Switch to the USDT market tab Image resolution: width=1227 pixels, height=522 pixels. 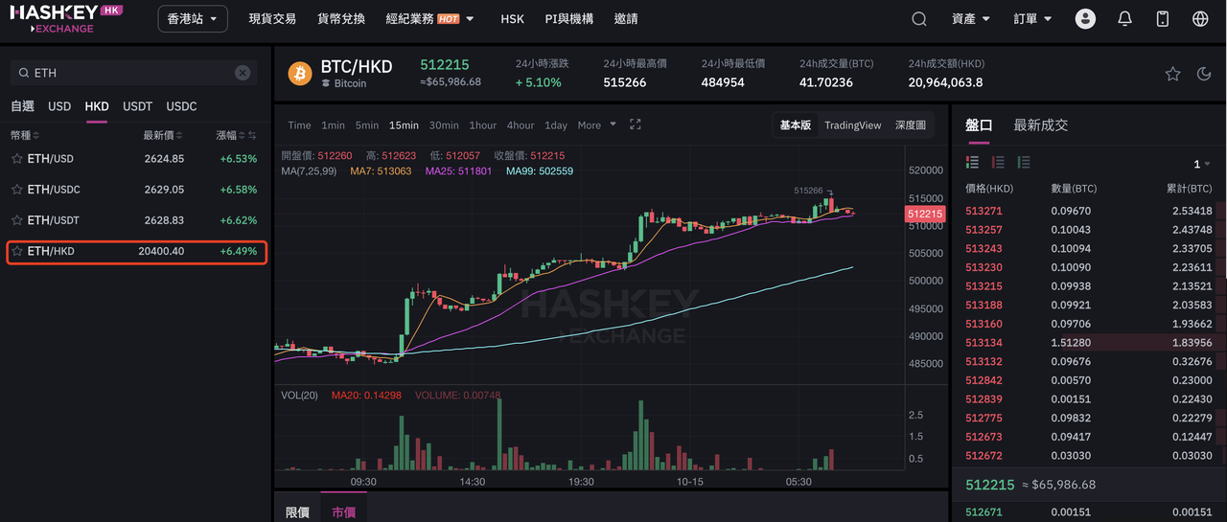click(x=137, y=106)
